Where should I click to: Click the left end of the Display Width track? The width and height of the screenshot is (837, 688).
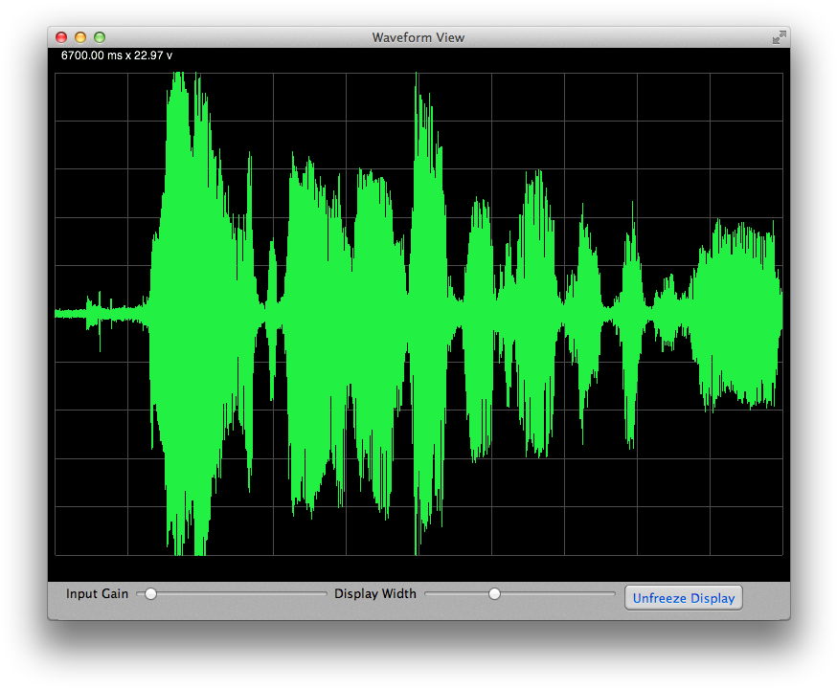(x=428, y=594)
